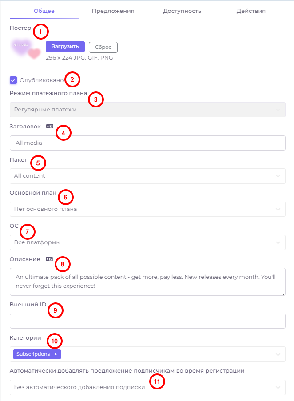This screenshot has height=401, width=294.
Task: Remove the Subscriptions category tag
Action: click(56, 354)
